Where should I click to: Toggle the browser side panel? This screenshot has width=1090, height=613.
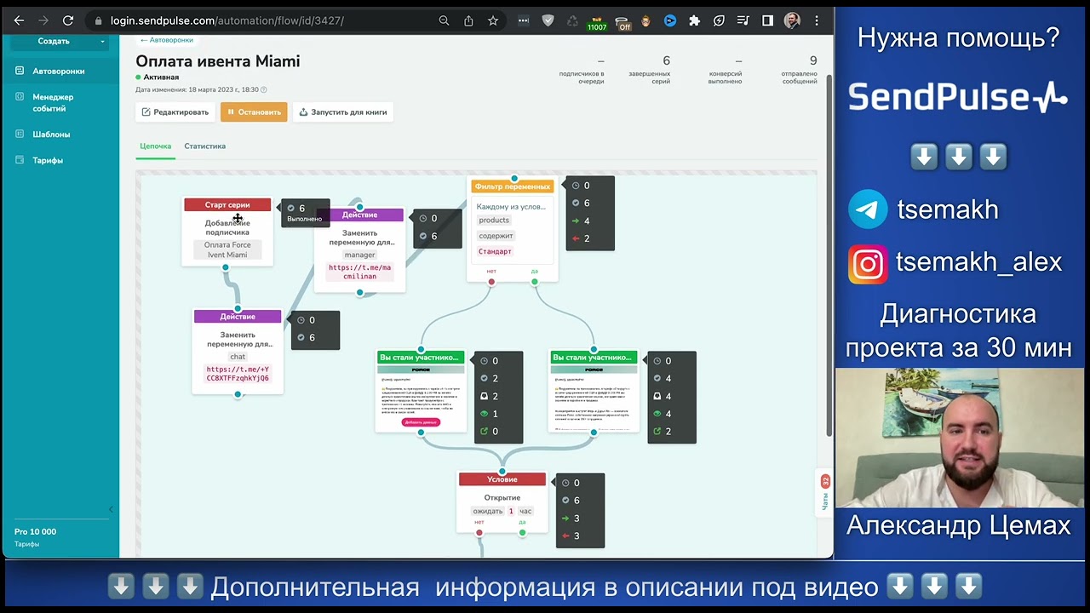tap(767, 20)
